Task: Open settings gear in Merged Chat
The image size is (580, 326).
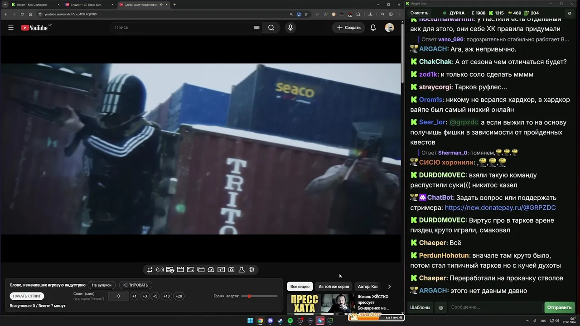Action: (570, 13)
